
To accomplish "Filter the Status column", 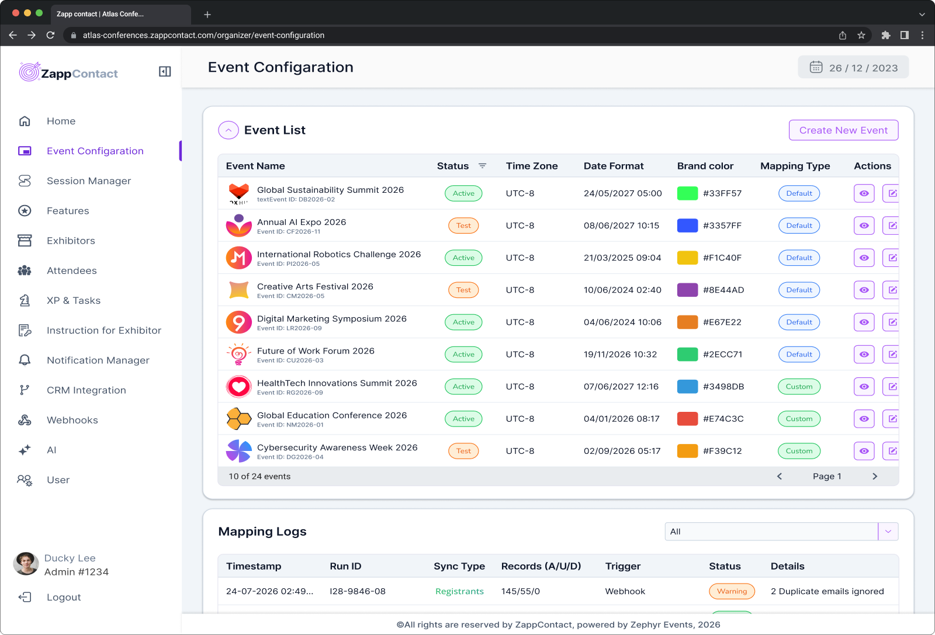I will (482, 166).
